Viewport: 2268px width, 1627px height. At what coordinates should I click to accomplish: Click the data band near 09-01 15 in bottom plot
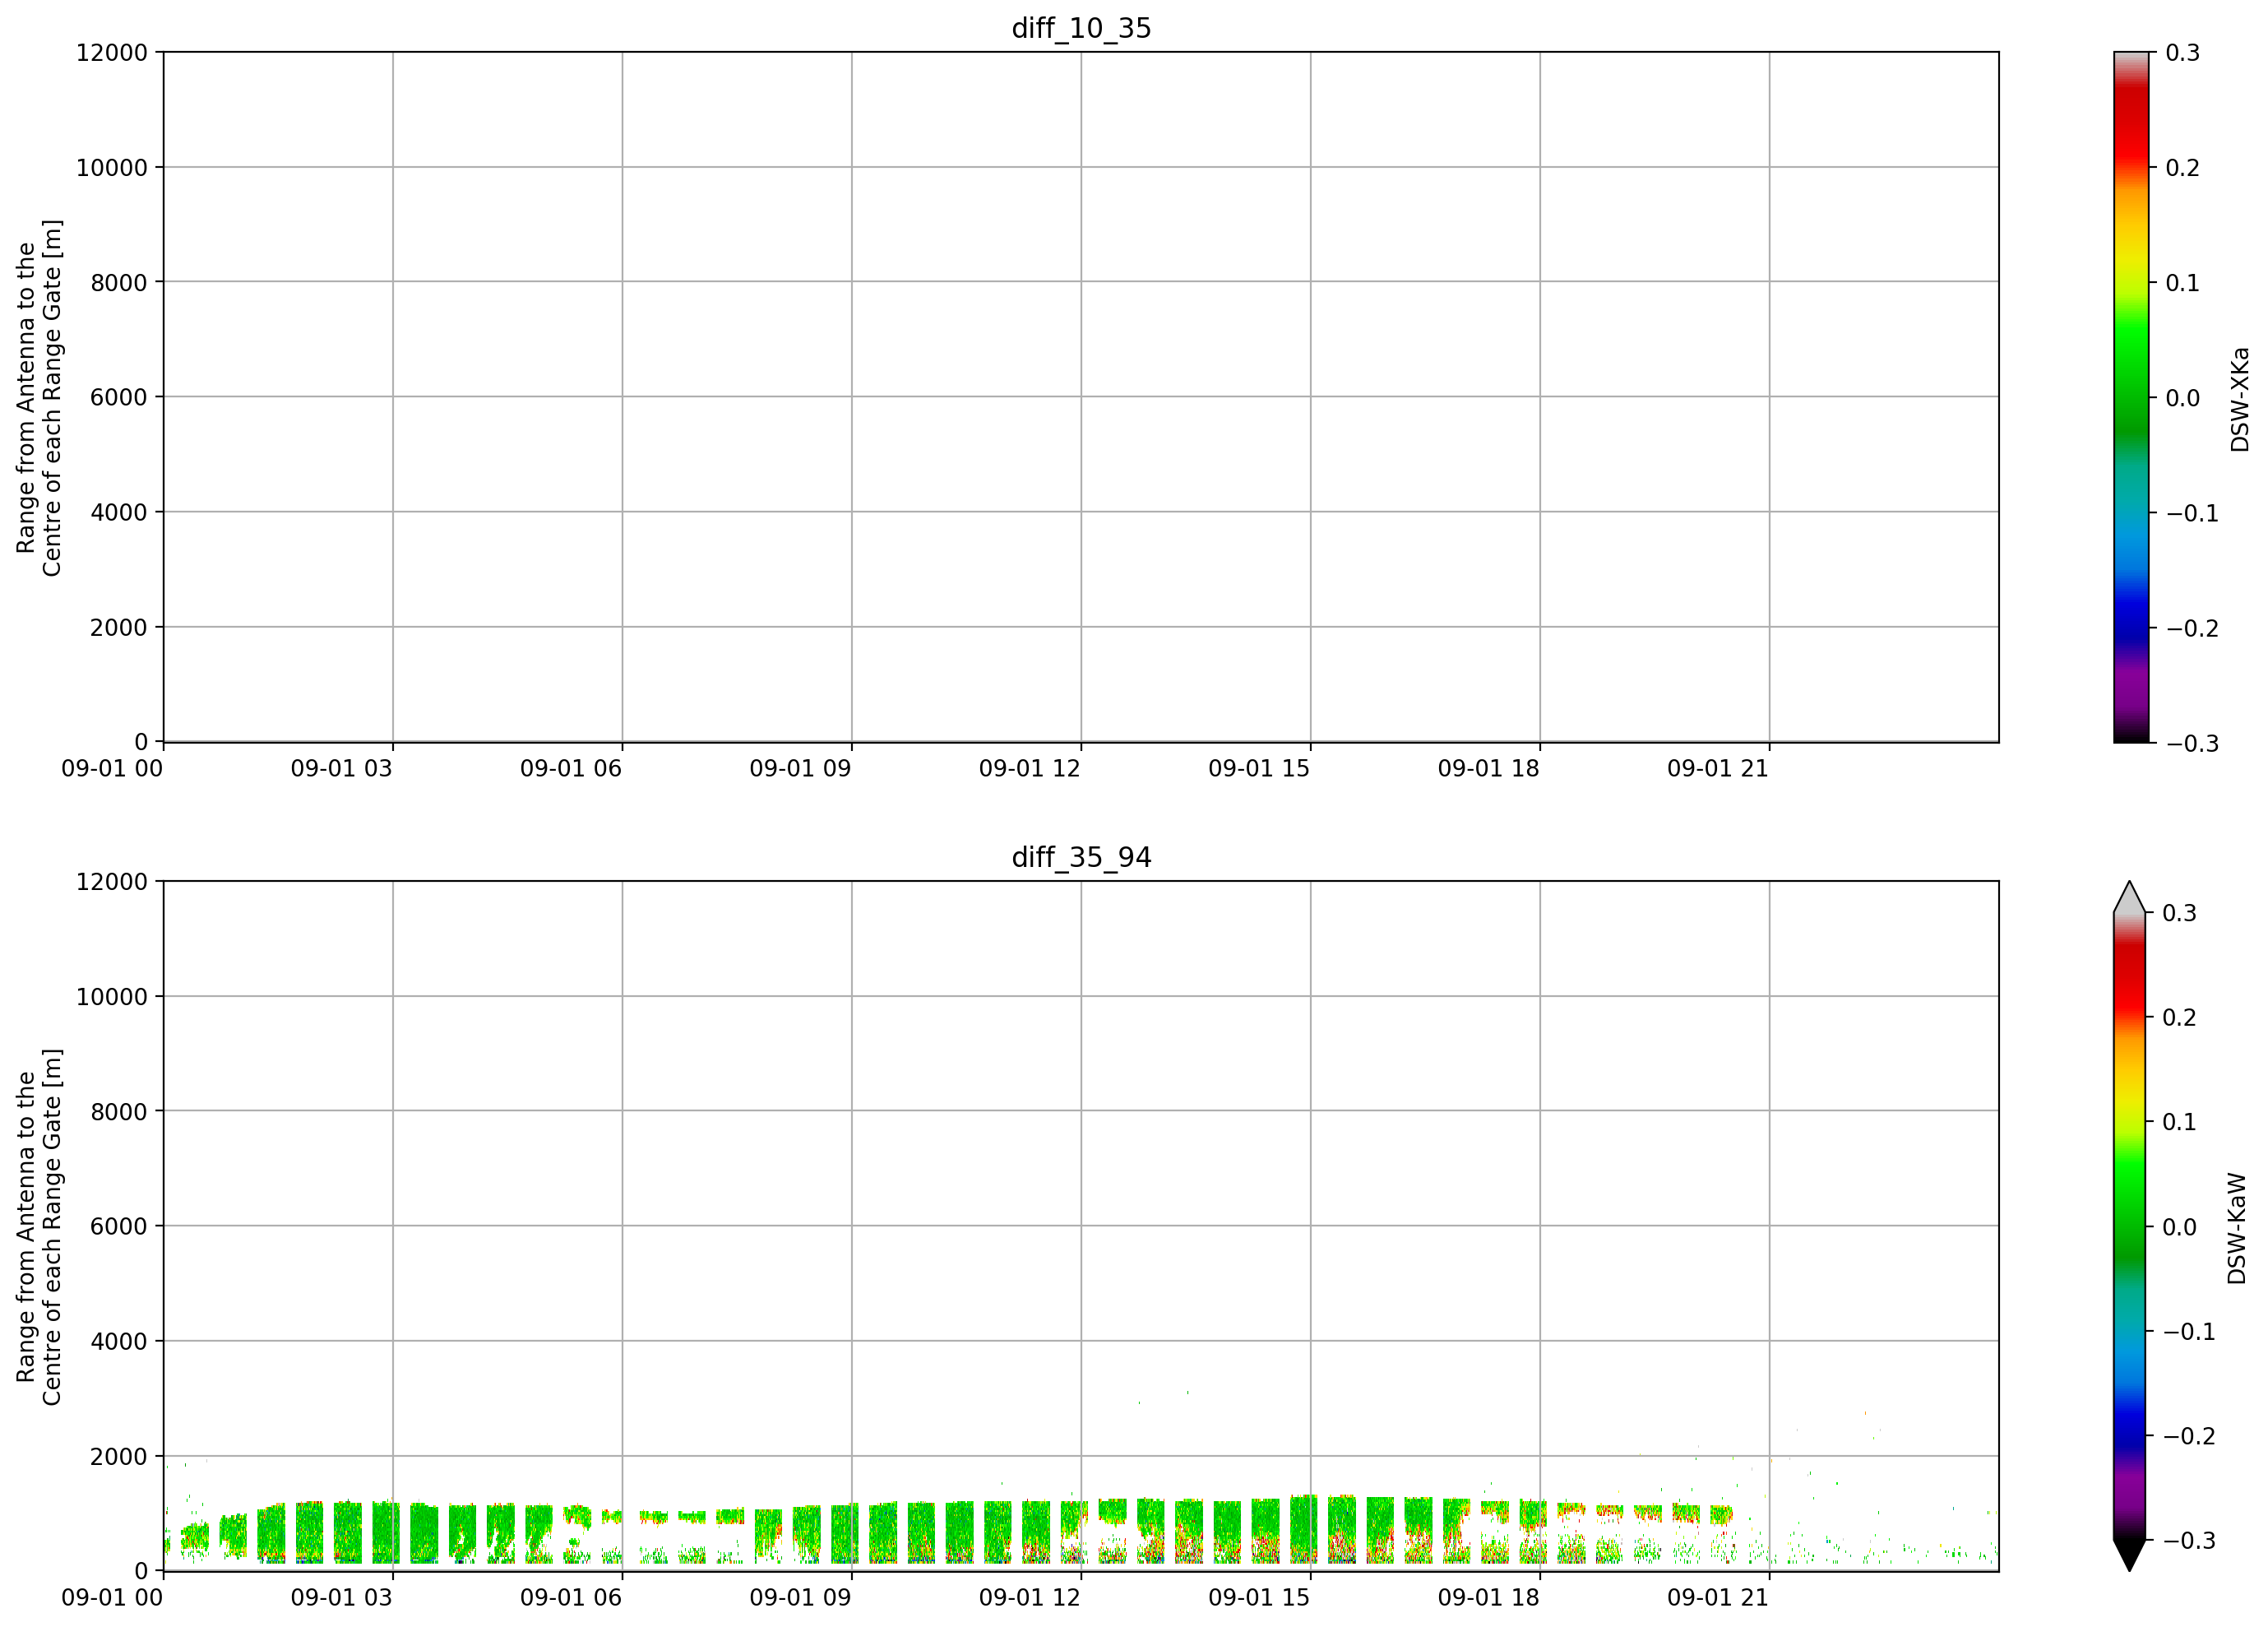pyautogui.click(x=1304, y=1529)
